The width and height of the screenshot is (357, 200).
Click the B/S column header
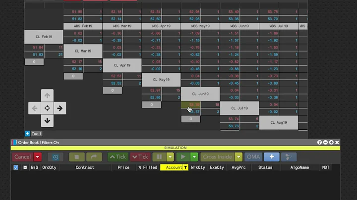pos(34,167)
